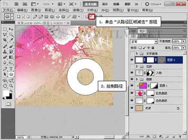188x140 pixels.
Task: Open the 编辑(E) menu
Action: [x=22, y=10]
